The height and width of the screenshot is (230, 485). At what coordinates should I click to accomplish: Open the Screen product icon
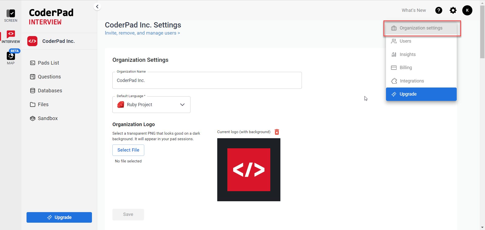tap(11, 14)
